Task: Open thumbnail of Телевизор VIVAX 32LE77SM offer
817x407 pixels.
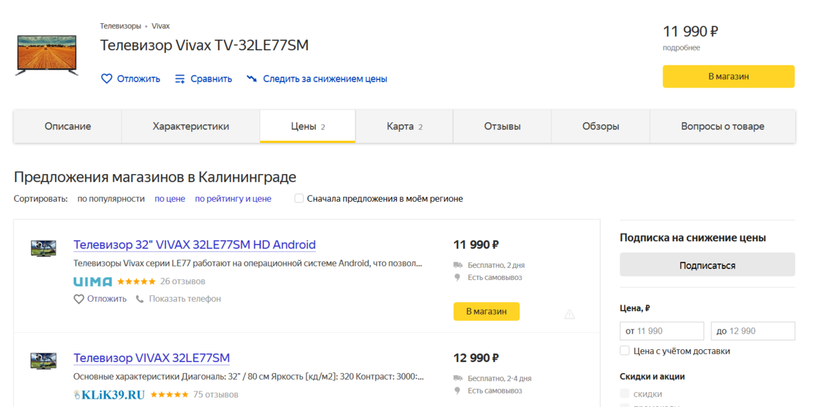Action: [43, 361]
